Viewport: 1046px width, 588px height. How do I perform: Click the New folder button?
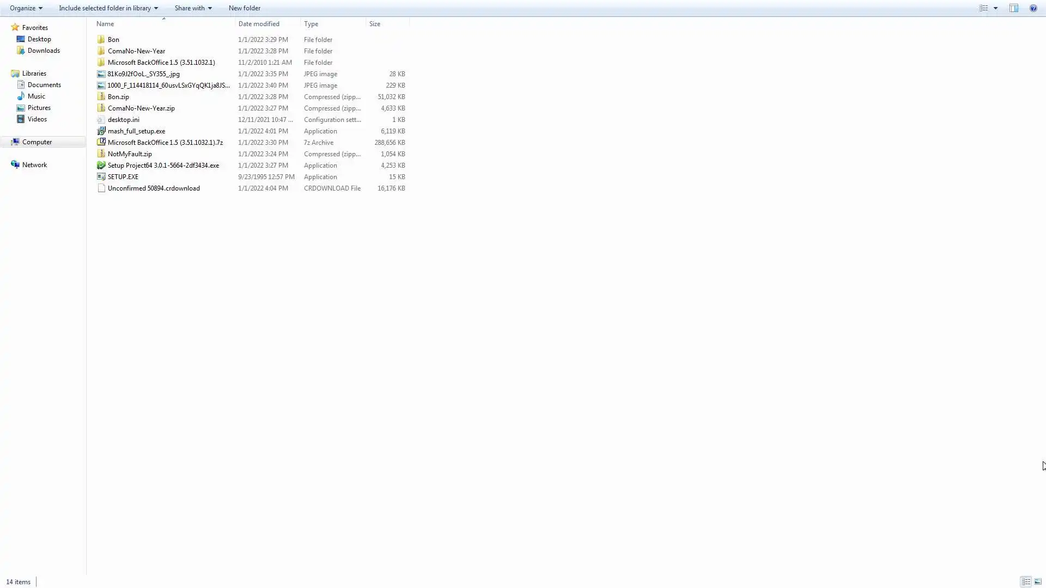tap(244, 8)
